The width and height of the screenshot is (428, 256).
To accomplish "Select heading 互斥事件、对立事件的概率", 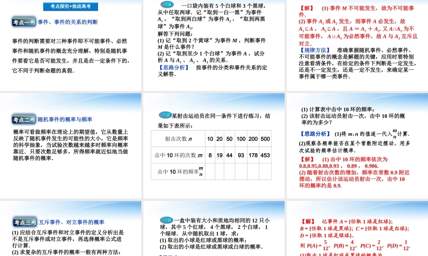I will coord(71,222).
